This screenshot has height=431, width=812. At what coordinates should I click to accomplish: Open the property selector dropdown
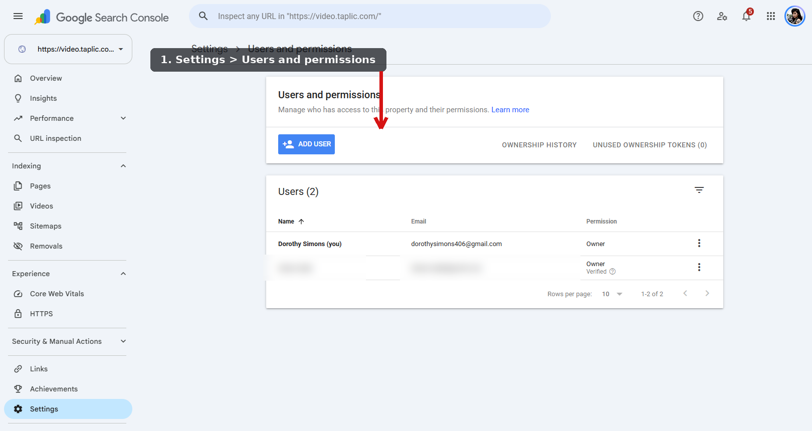click(x=68, y=49)
